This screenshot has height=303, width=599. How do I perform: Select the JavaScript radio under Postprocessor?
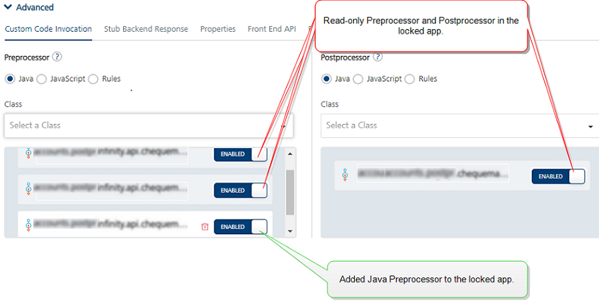pyautogui.click(x=358, y=79)
